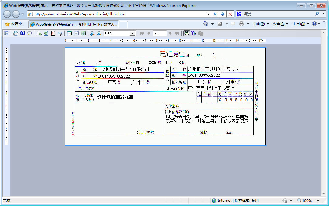
Task: Export the report to Excel
Action: (x=46, y=33)
